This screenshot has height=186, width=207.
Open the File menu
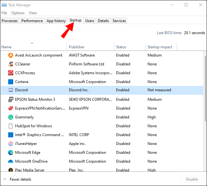pos(4,13)
